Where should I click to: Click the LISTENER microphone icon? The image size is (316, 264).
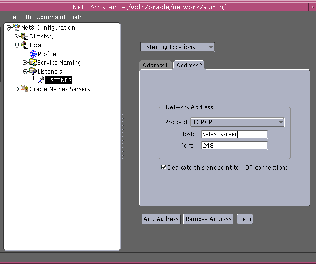(x=41, y=80)
